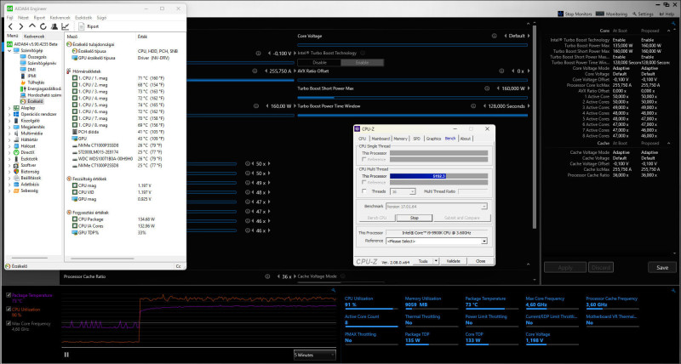Click AIDA64 up-level arrow icon
681x364 pixels.
tap(32, 26)
